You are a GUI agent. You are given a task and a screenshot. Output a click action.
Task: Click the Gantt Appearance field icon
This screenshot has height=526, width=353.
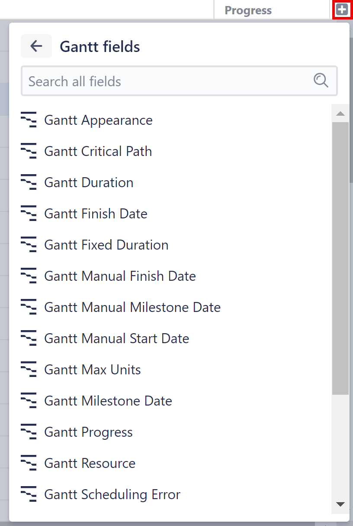click(x=29, y=120)
